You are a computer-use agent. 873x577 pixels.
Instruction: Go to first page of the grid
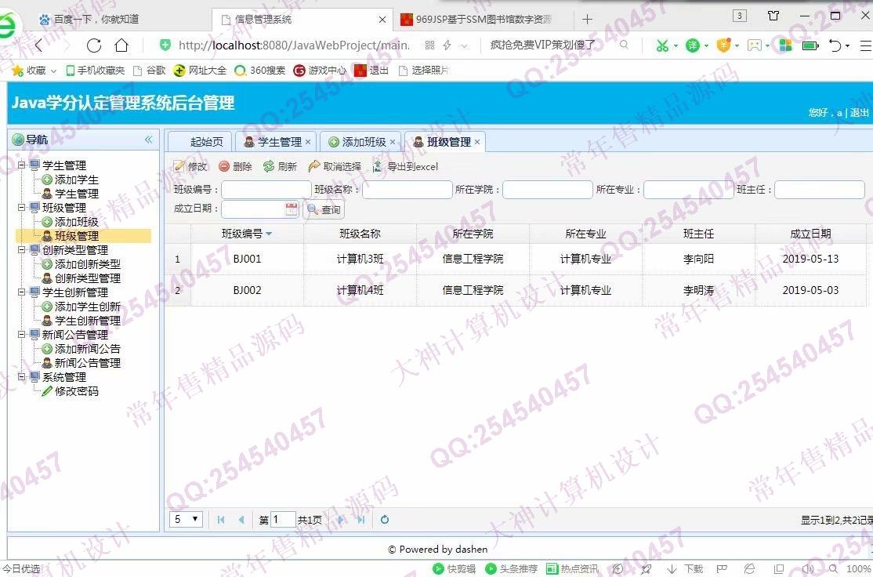point(221,520)
